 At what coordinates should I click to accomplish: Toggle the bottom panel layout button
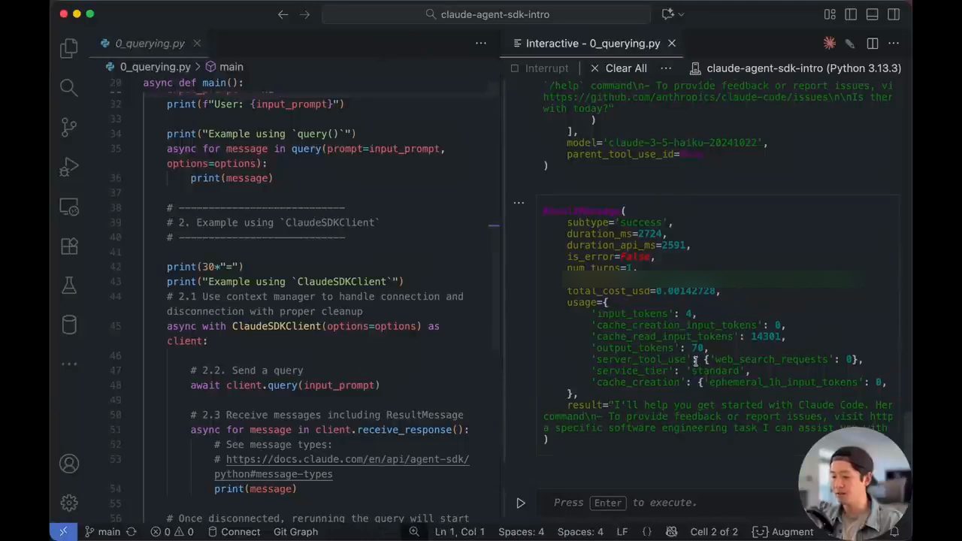872,14
